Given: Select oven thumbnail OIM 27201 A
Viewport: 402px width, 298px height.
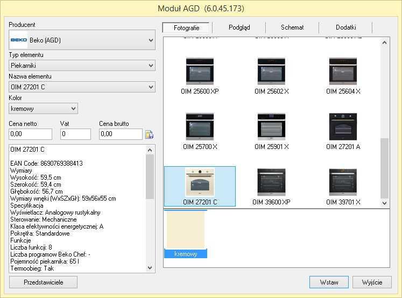Looking at the screenshot, I should pyautogui.click(x=343, y=131).
